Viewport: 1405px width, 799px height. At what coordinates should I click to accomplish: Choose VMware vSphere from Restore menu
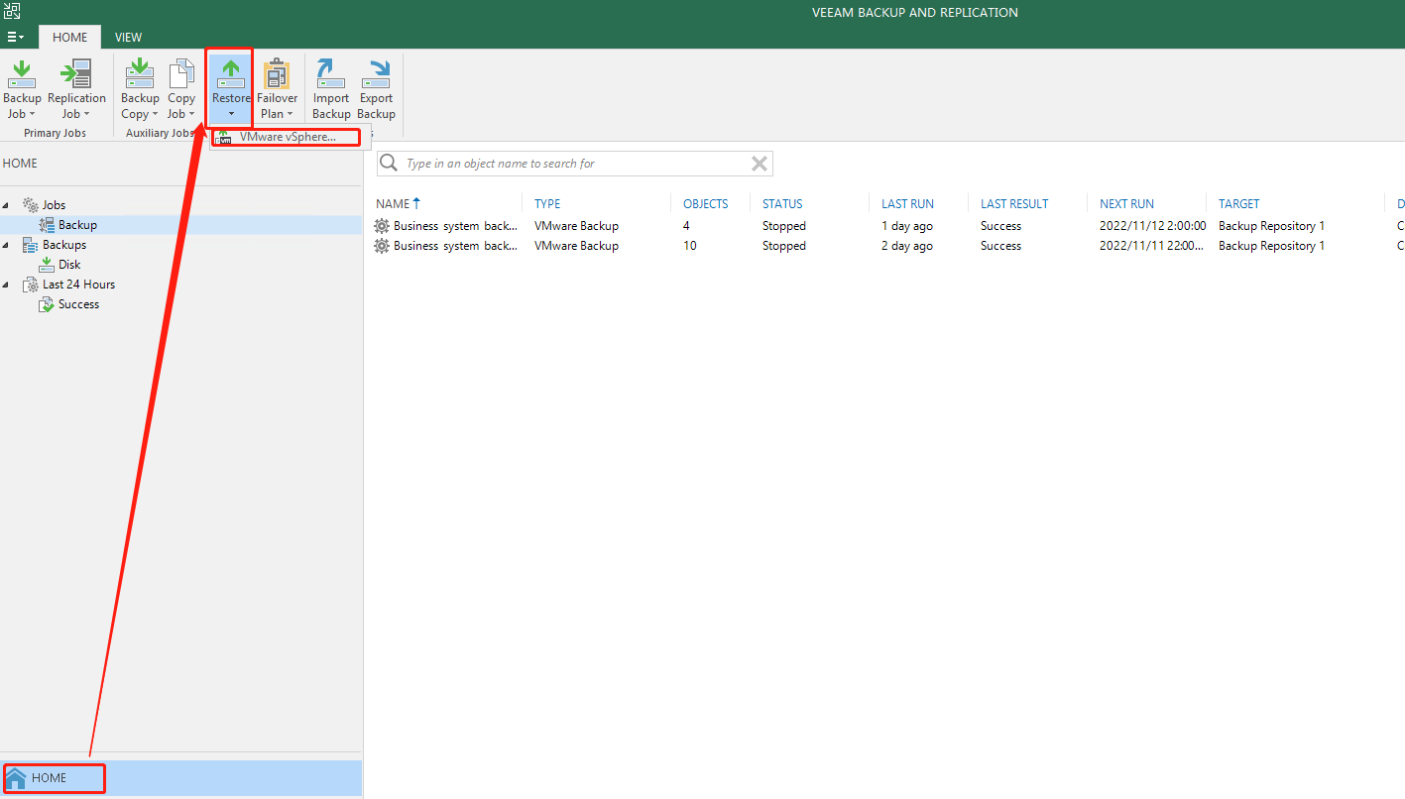tap(286, 137)
